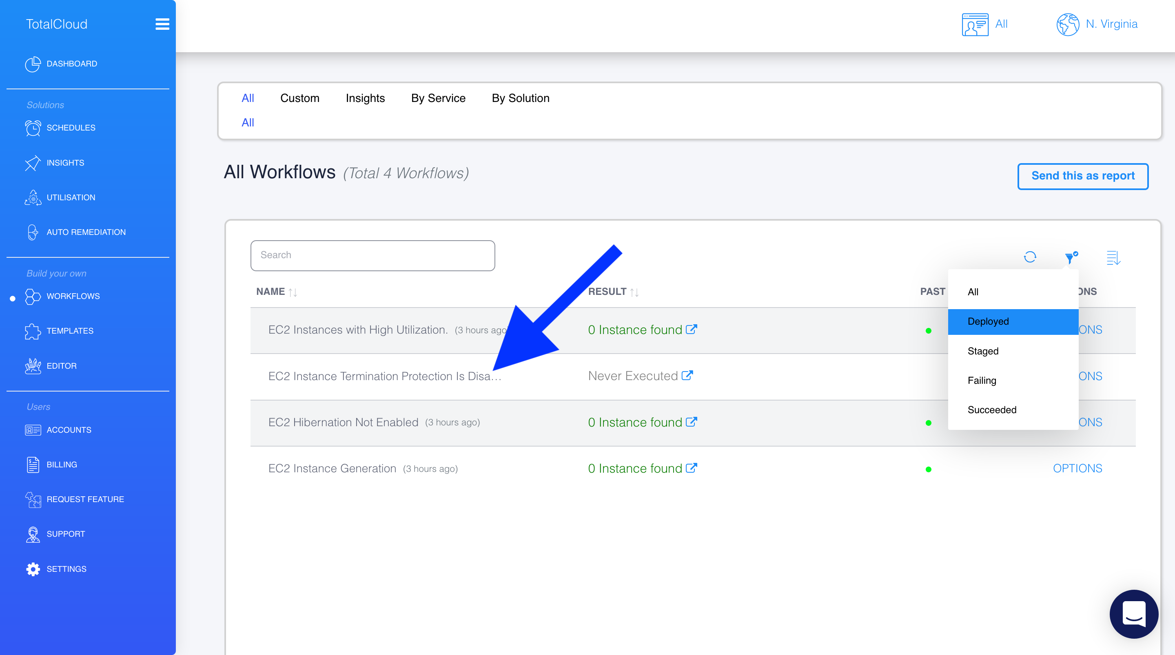Select the second-row All sub-filter
The width and height of the screenshot is (1175, 655).
[x=248, y=123]
